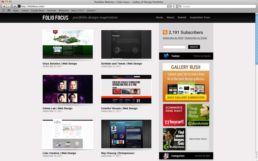Click the scrollbar down arrow

tap(256, 157)
